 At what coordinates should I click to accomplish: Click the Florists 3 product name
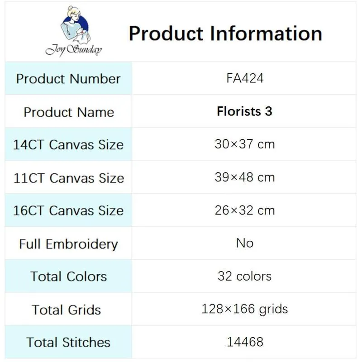[244, 111]
